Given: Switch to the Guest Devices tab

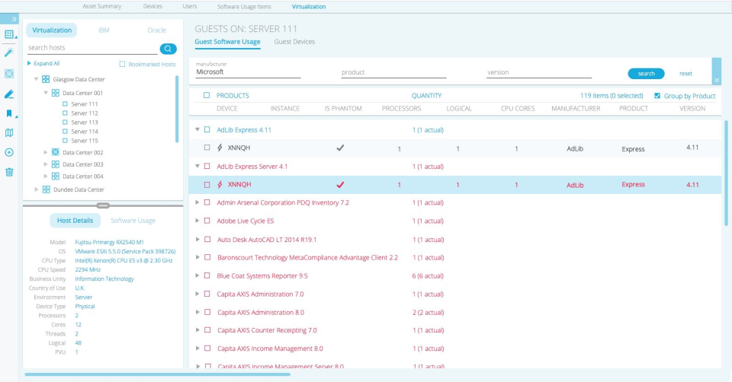Looking at the screenshot, I should tap(294, 42).
